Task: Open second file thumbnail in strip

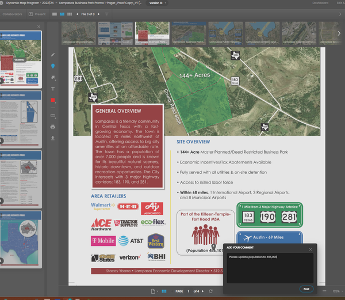Action: pyautogui.click(x=116, y=33)
